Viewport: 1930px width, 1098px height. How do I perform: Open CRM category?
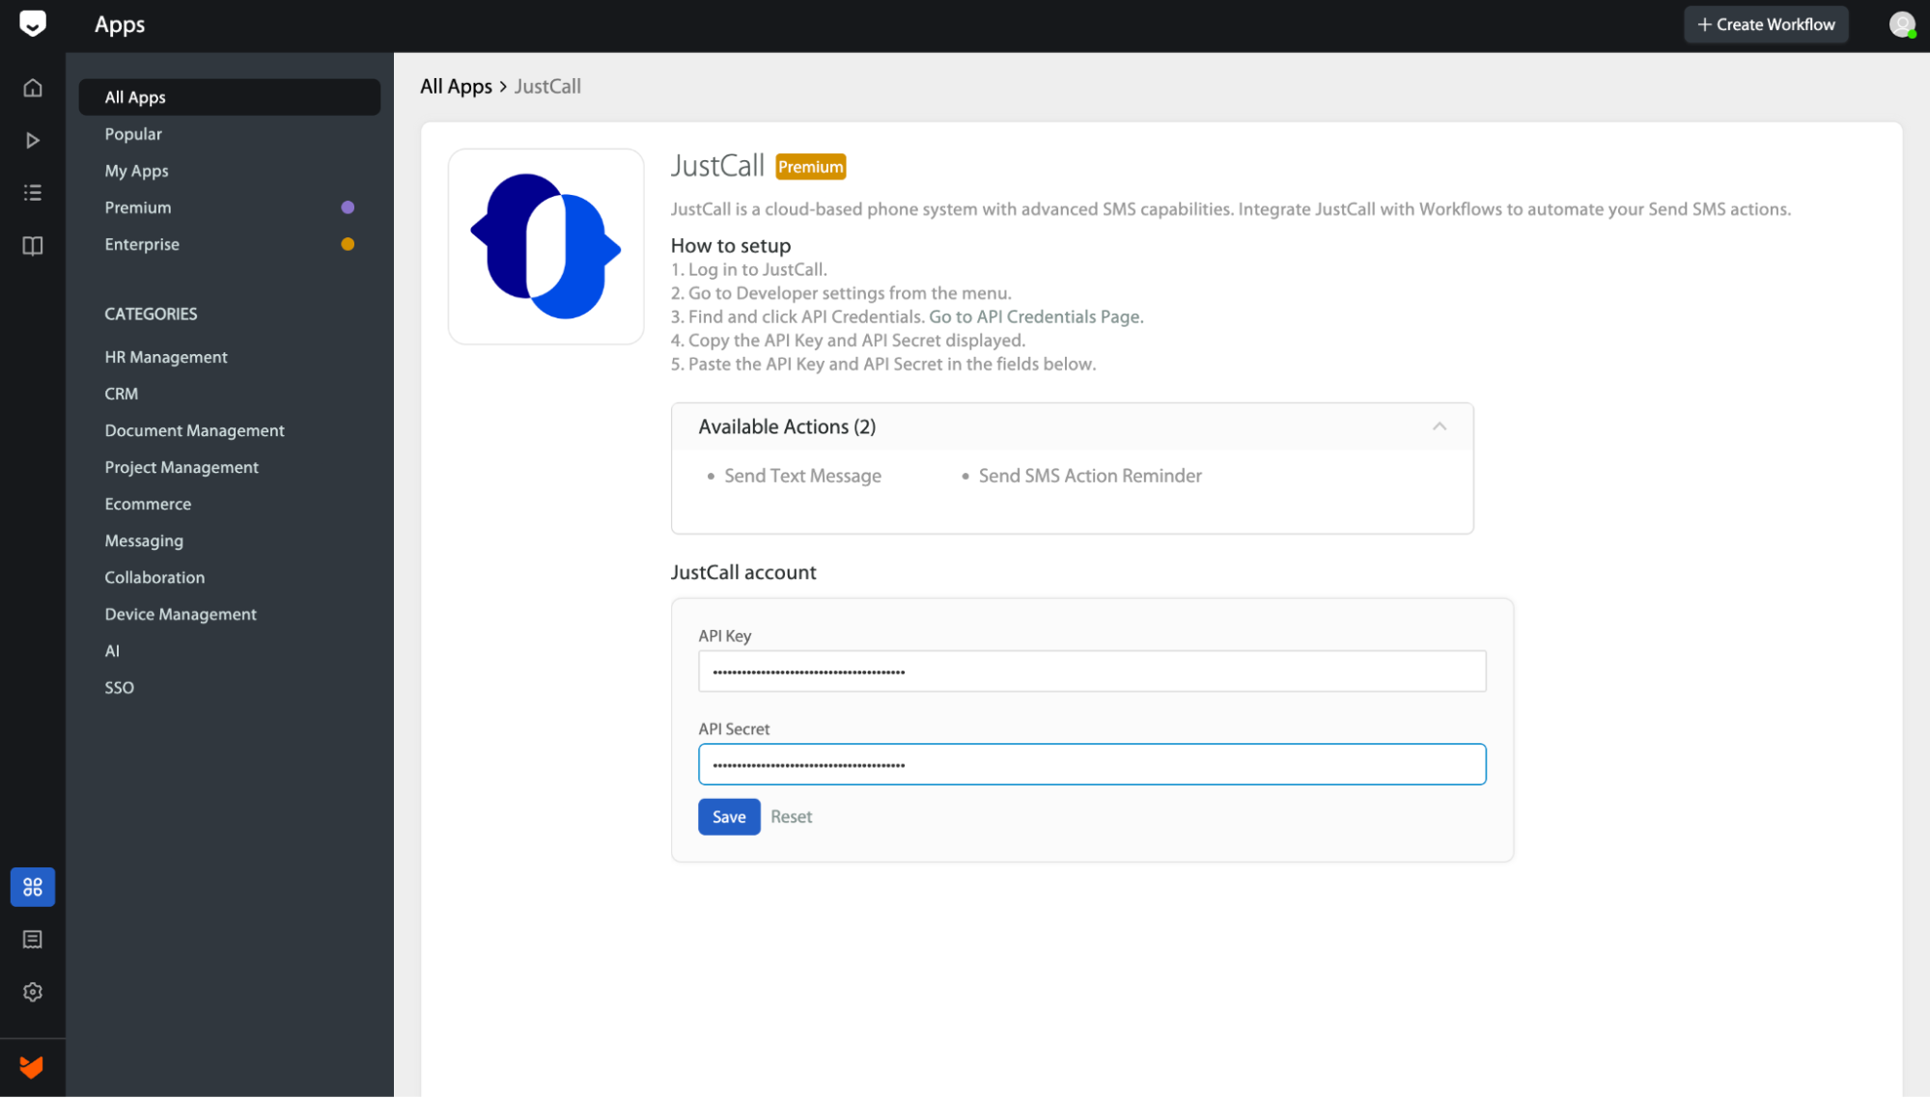pyautogui.click(x=122, y=394)
